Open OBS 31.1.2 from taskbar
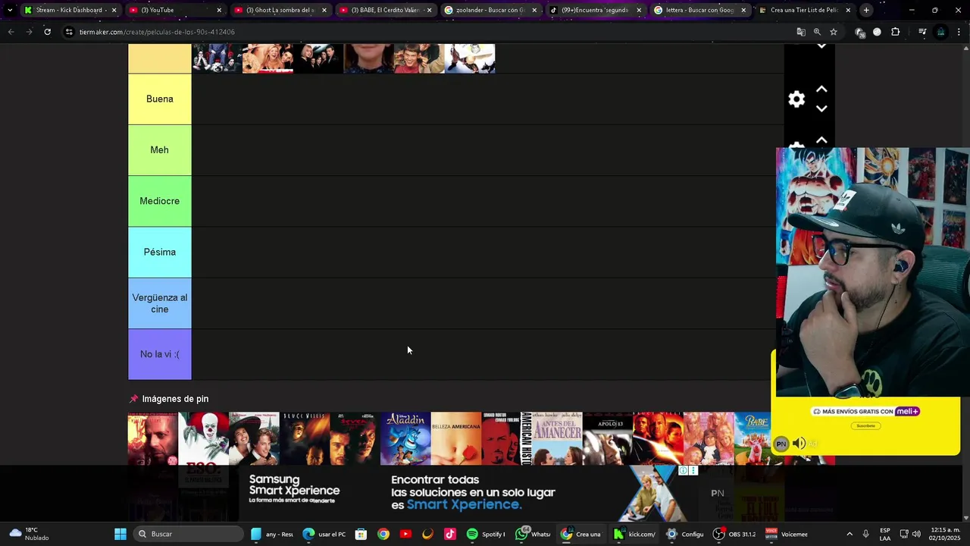The height and width of the screenshot is (546, 970). (734, 534)
